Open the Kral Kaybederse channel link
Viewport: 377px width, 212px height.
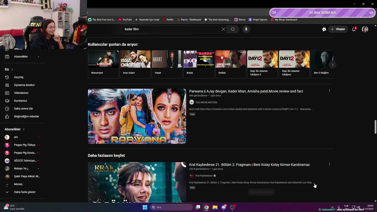pos(204,176)
